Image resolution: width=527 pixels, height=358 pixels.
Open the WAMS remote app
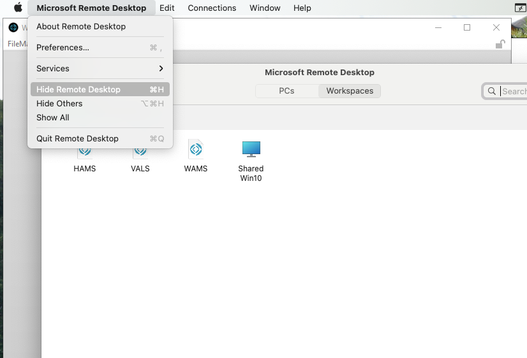point(196,155)
